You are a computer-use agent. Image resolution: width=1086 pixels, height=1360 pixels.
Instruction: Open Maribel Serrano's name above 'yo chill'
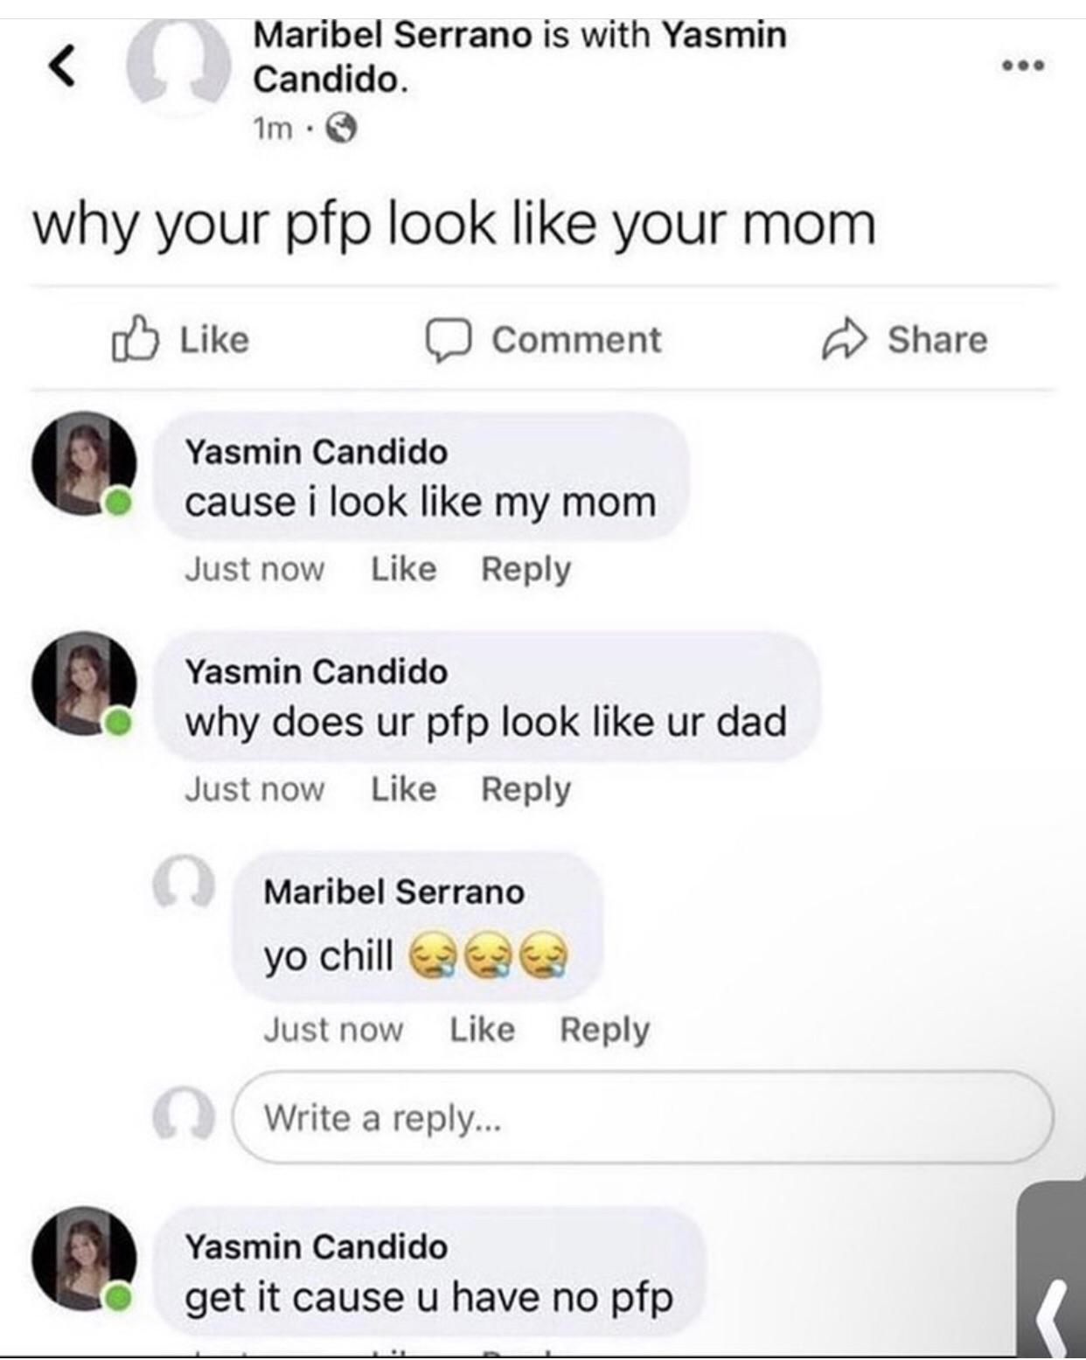(394, 892)
